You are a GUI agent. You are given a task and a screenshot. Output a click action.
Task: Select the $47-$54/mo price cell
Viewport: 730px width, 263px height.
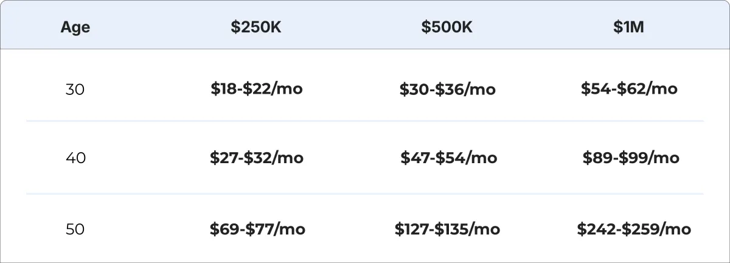(448, 158)
